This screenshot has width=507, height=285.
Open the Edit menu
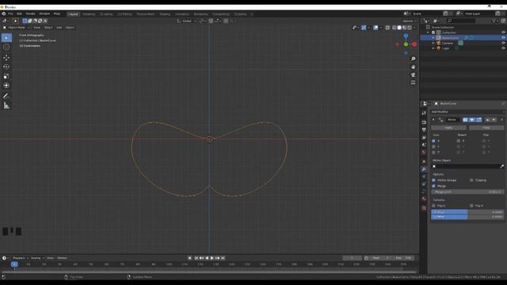coord(19,14)
